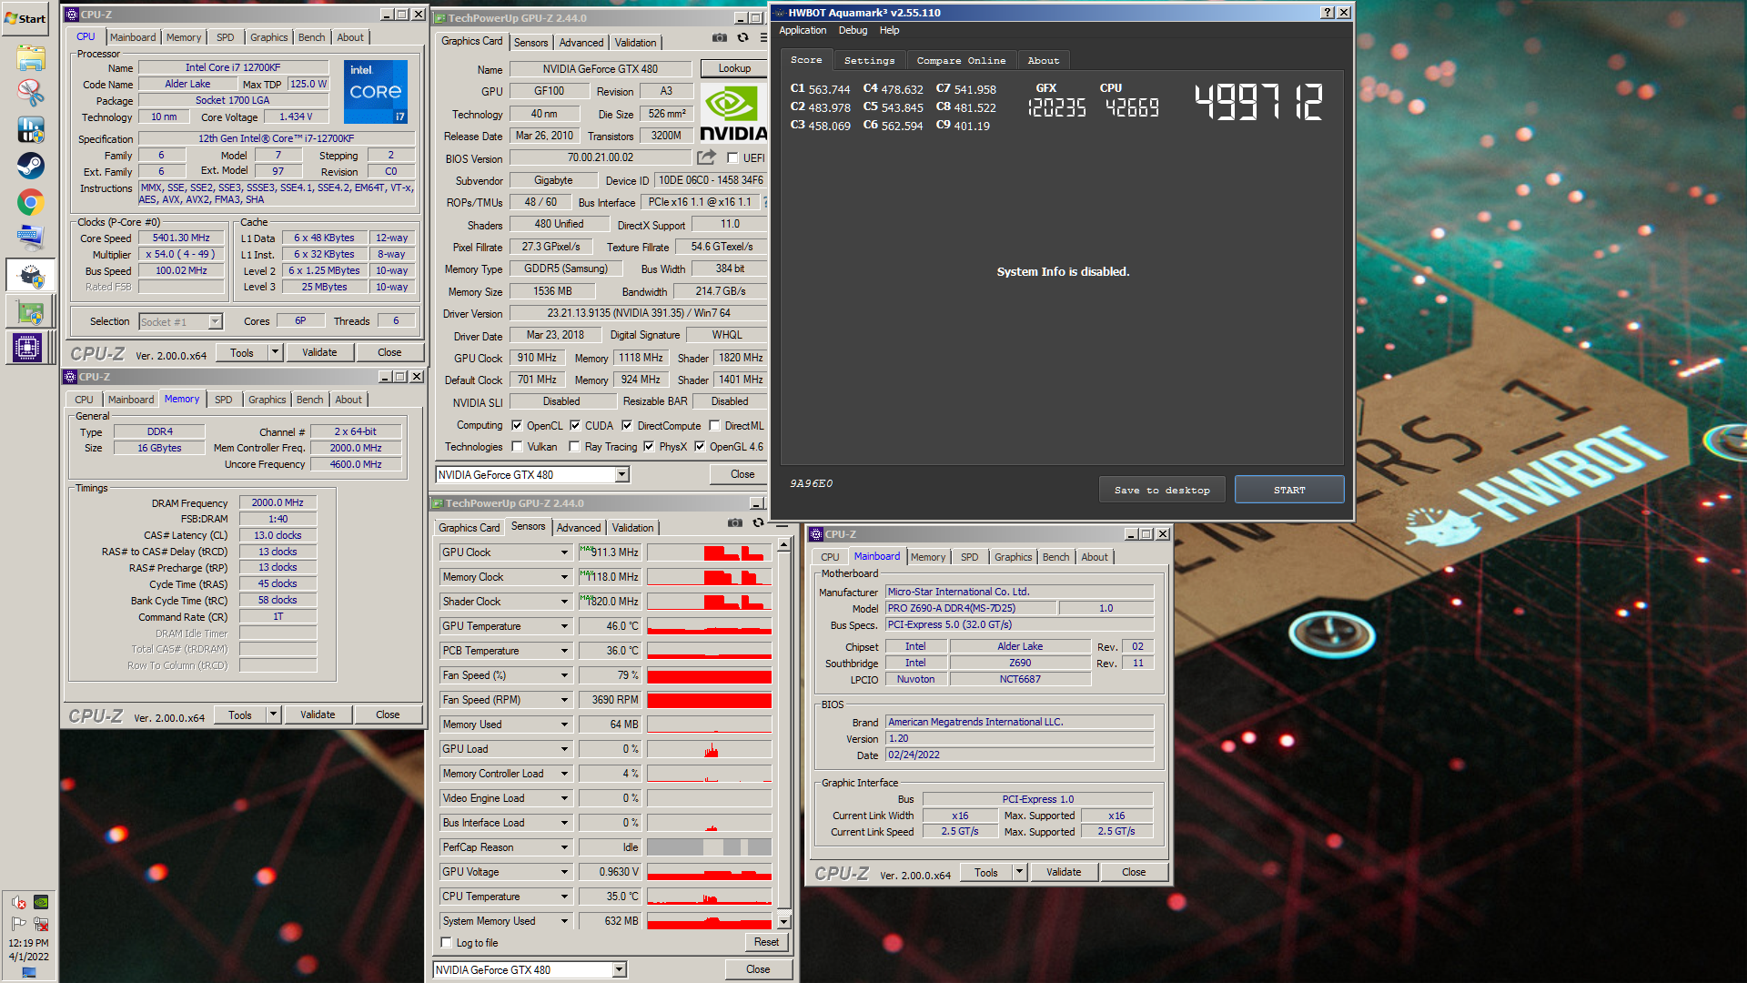Viewport: 1747px width, 983px height.
Task: Open GPU selector dropdown in Sensors window
Action: pos(620,970)
